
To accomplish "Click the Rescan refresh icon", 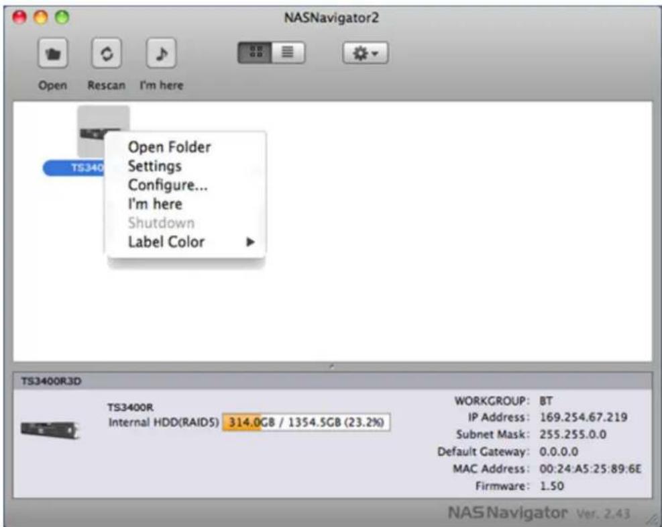I will tap(107, 53).
